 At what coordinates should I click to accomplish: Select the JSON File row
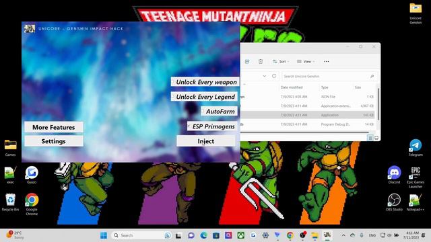308,97
